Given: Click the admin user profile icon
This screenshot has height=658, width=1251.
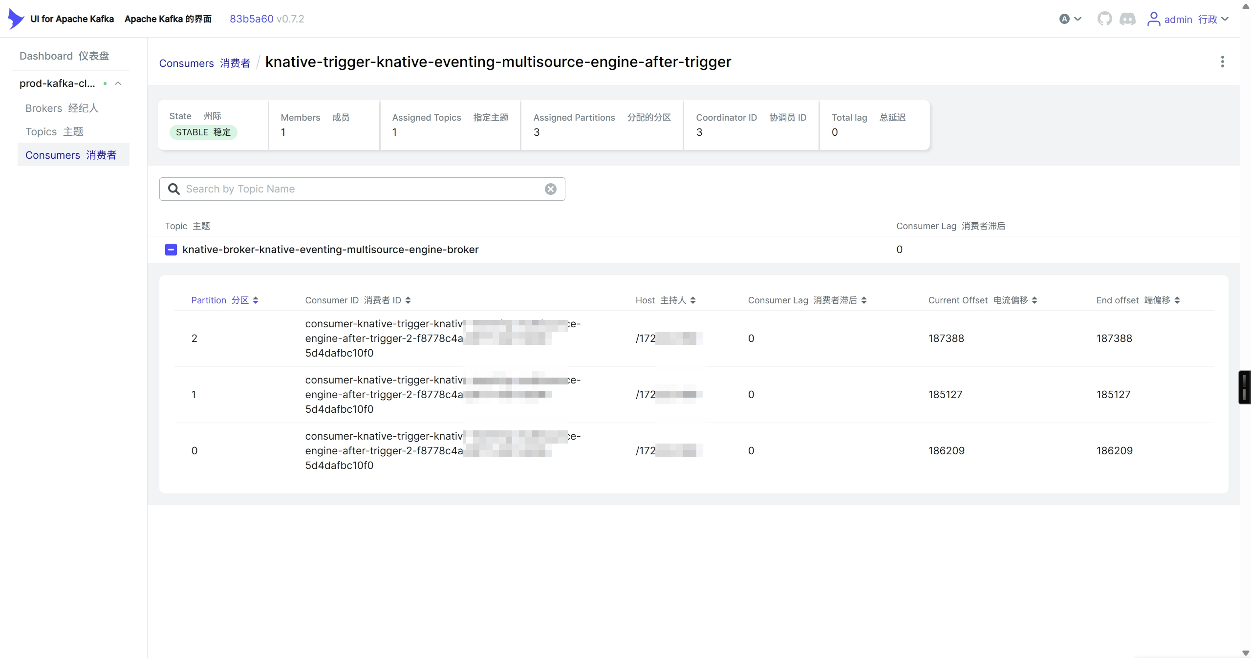Looking at the screenshot, I should 1153,19.
